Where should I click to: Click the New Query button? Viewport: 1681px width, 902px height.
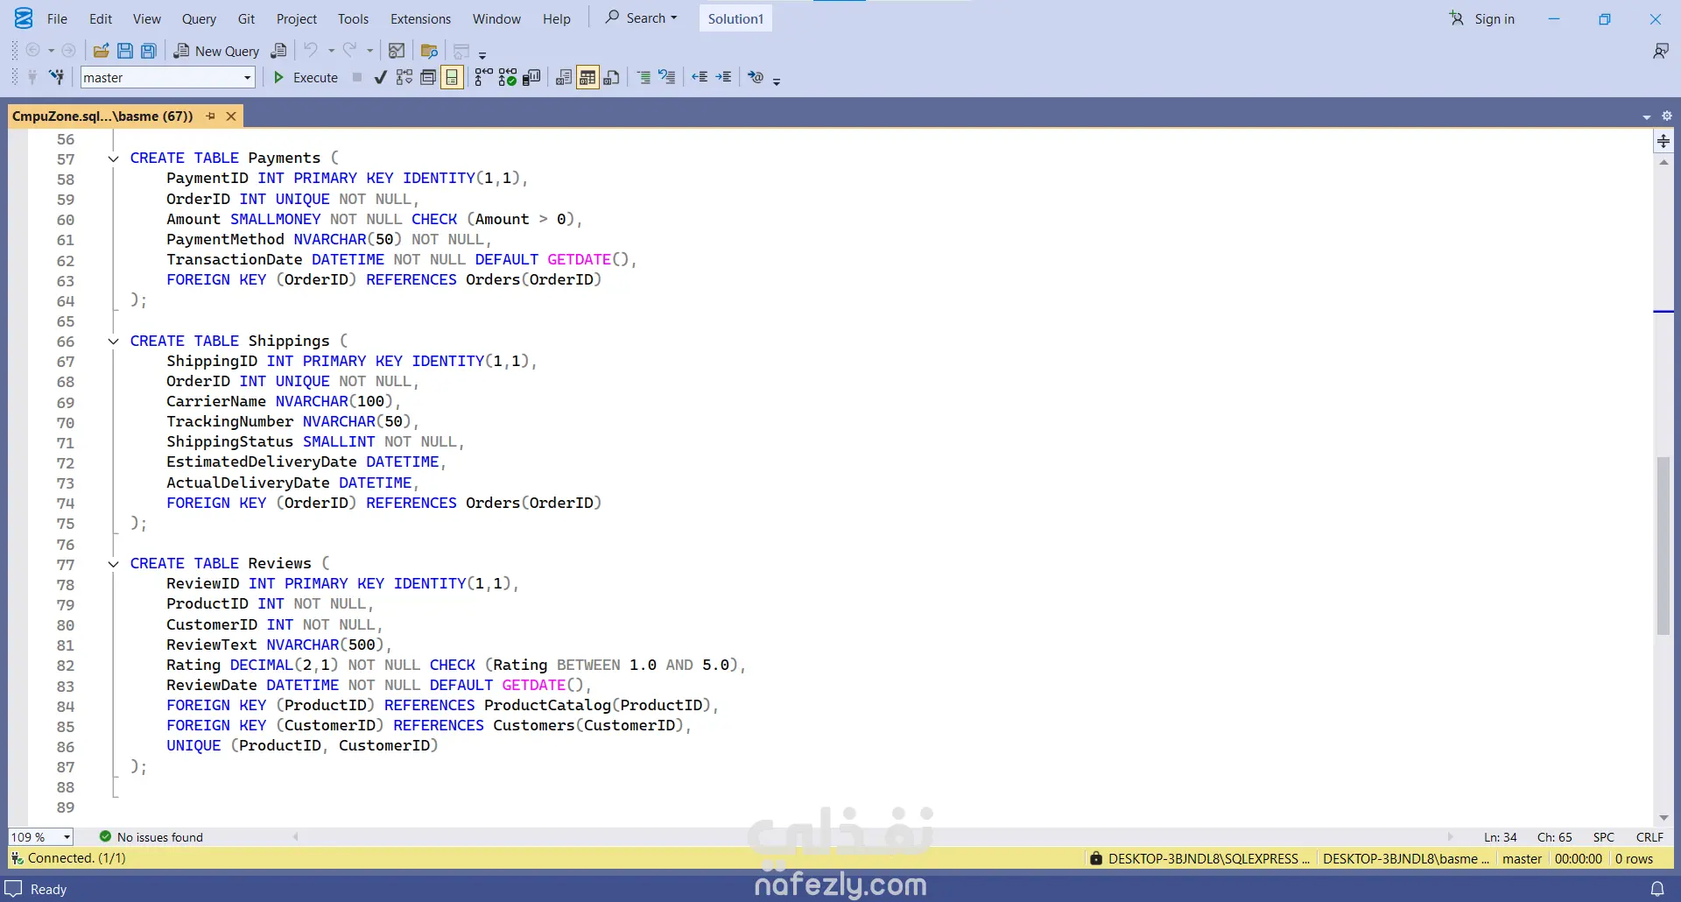[216, 51]
